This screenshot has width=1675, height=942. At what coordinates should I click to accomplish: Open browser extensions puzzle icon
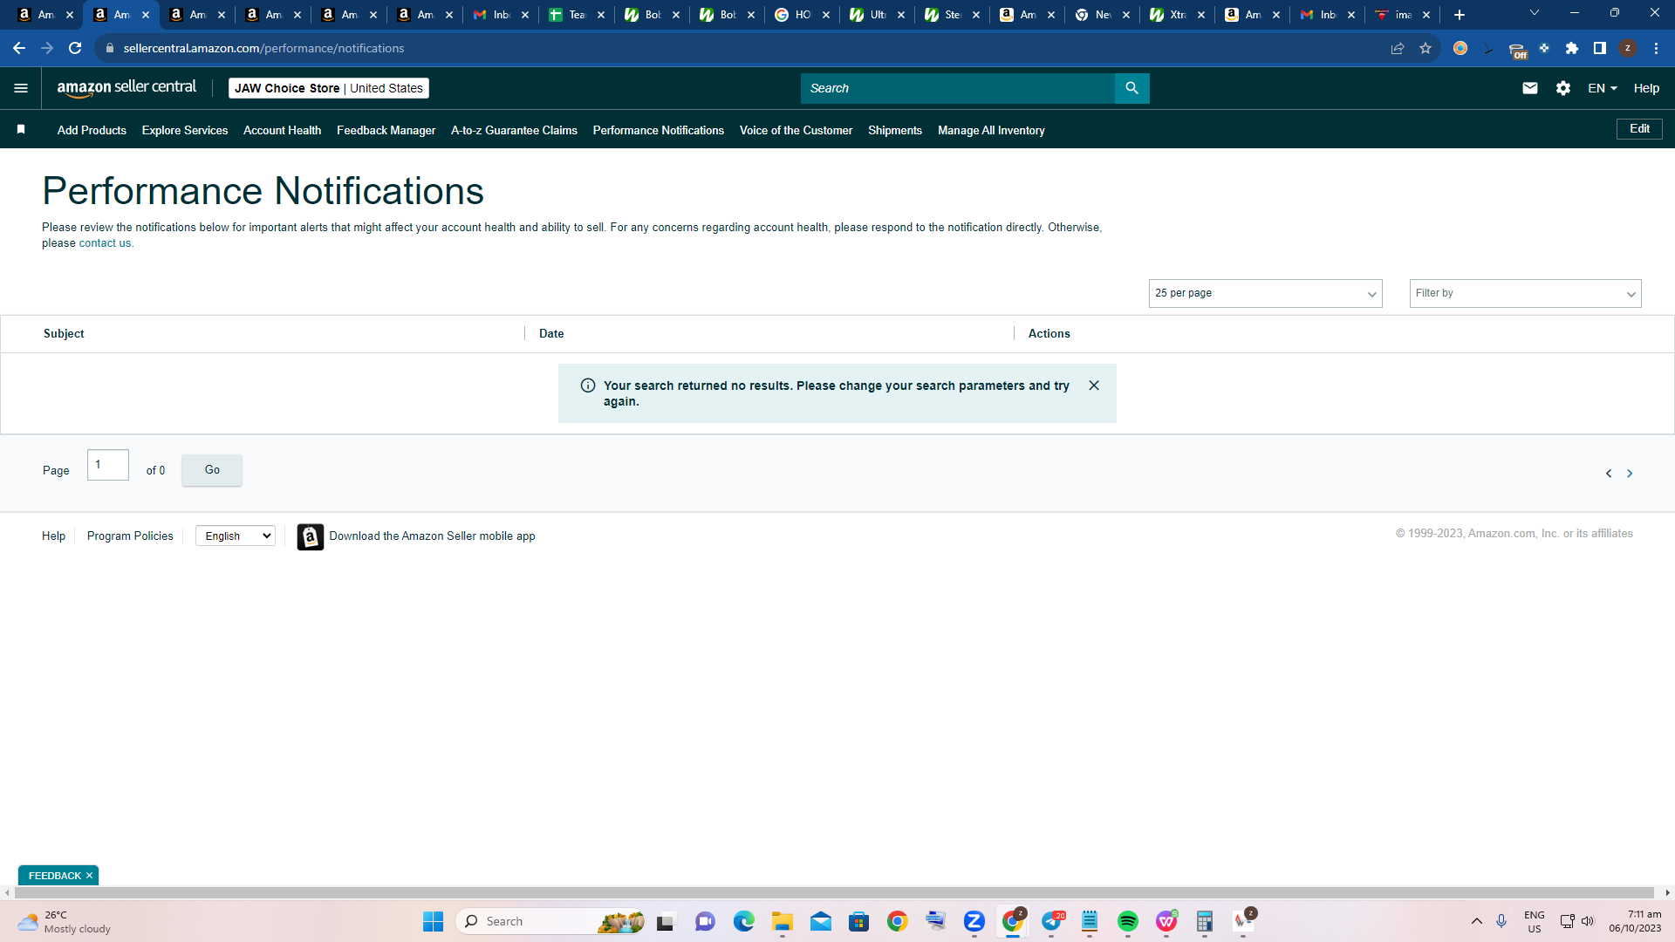pos(1572,48)
